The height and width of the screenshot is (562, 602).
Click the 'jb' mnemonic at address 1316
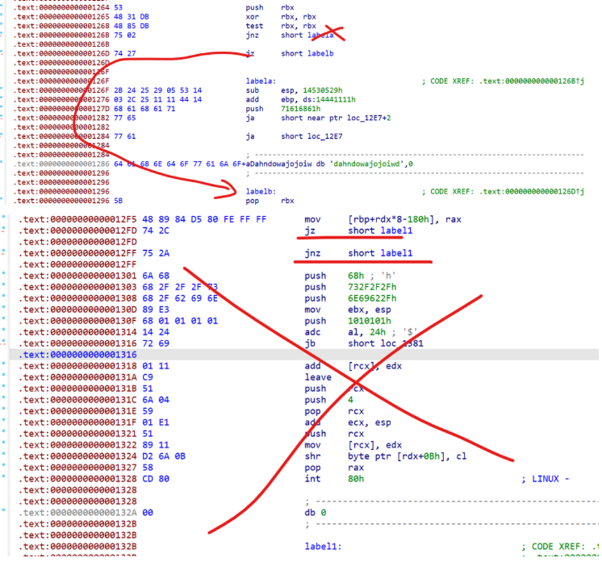coord(310,343)
